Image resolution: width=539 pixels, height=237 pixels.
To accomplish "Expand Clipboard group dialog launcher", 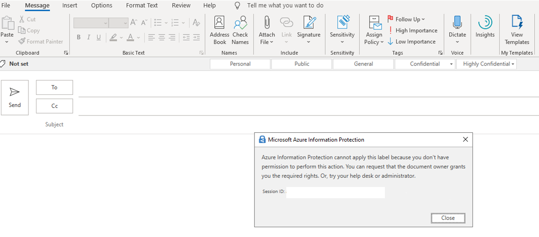I will pyautogui.click(x=66, y=53).
